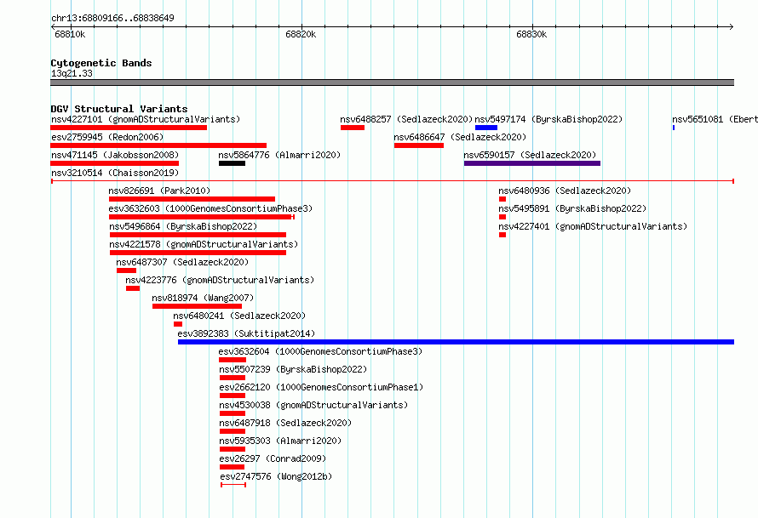Open nsv6590157 (Sedlazeck2020) variant
758x518 pixels.
point(530,155)
